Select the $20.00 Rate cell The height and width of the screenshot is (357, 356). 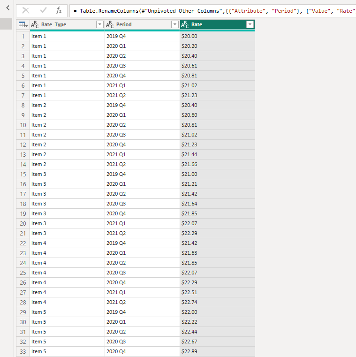coord(217,36)
